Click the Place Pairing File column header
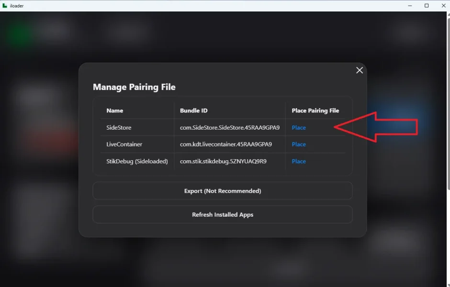Image resolution: width=450 pixels, height=287 pixels. pos(315,110)
